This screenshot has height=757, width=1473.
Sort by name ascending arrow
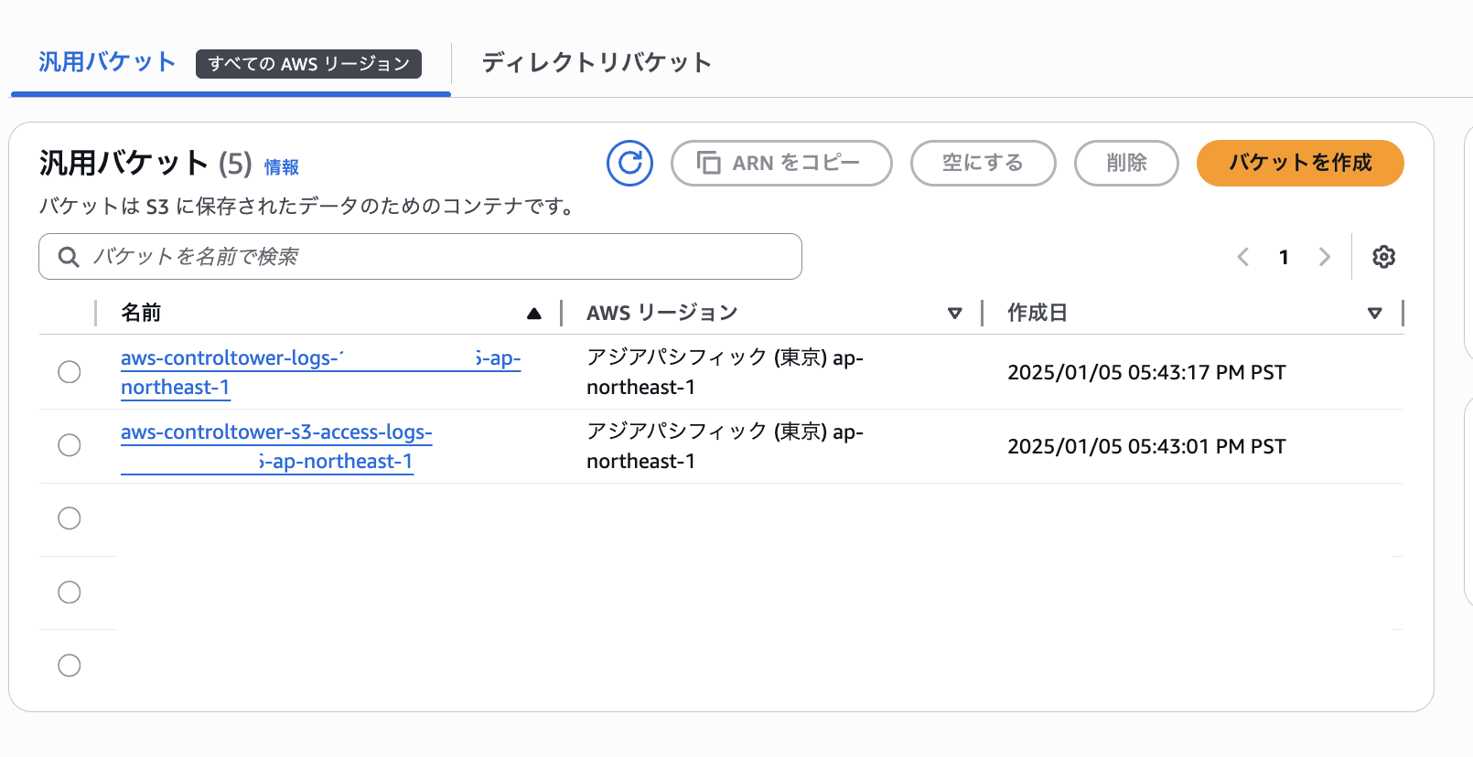(534, 314)
